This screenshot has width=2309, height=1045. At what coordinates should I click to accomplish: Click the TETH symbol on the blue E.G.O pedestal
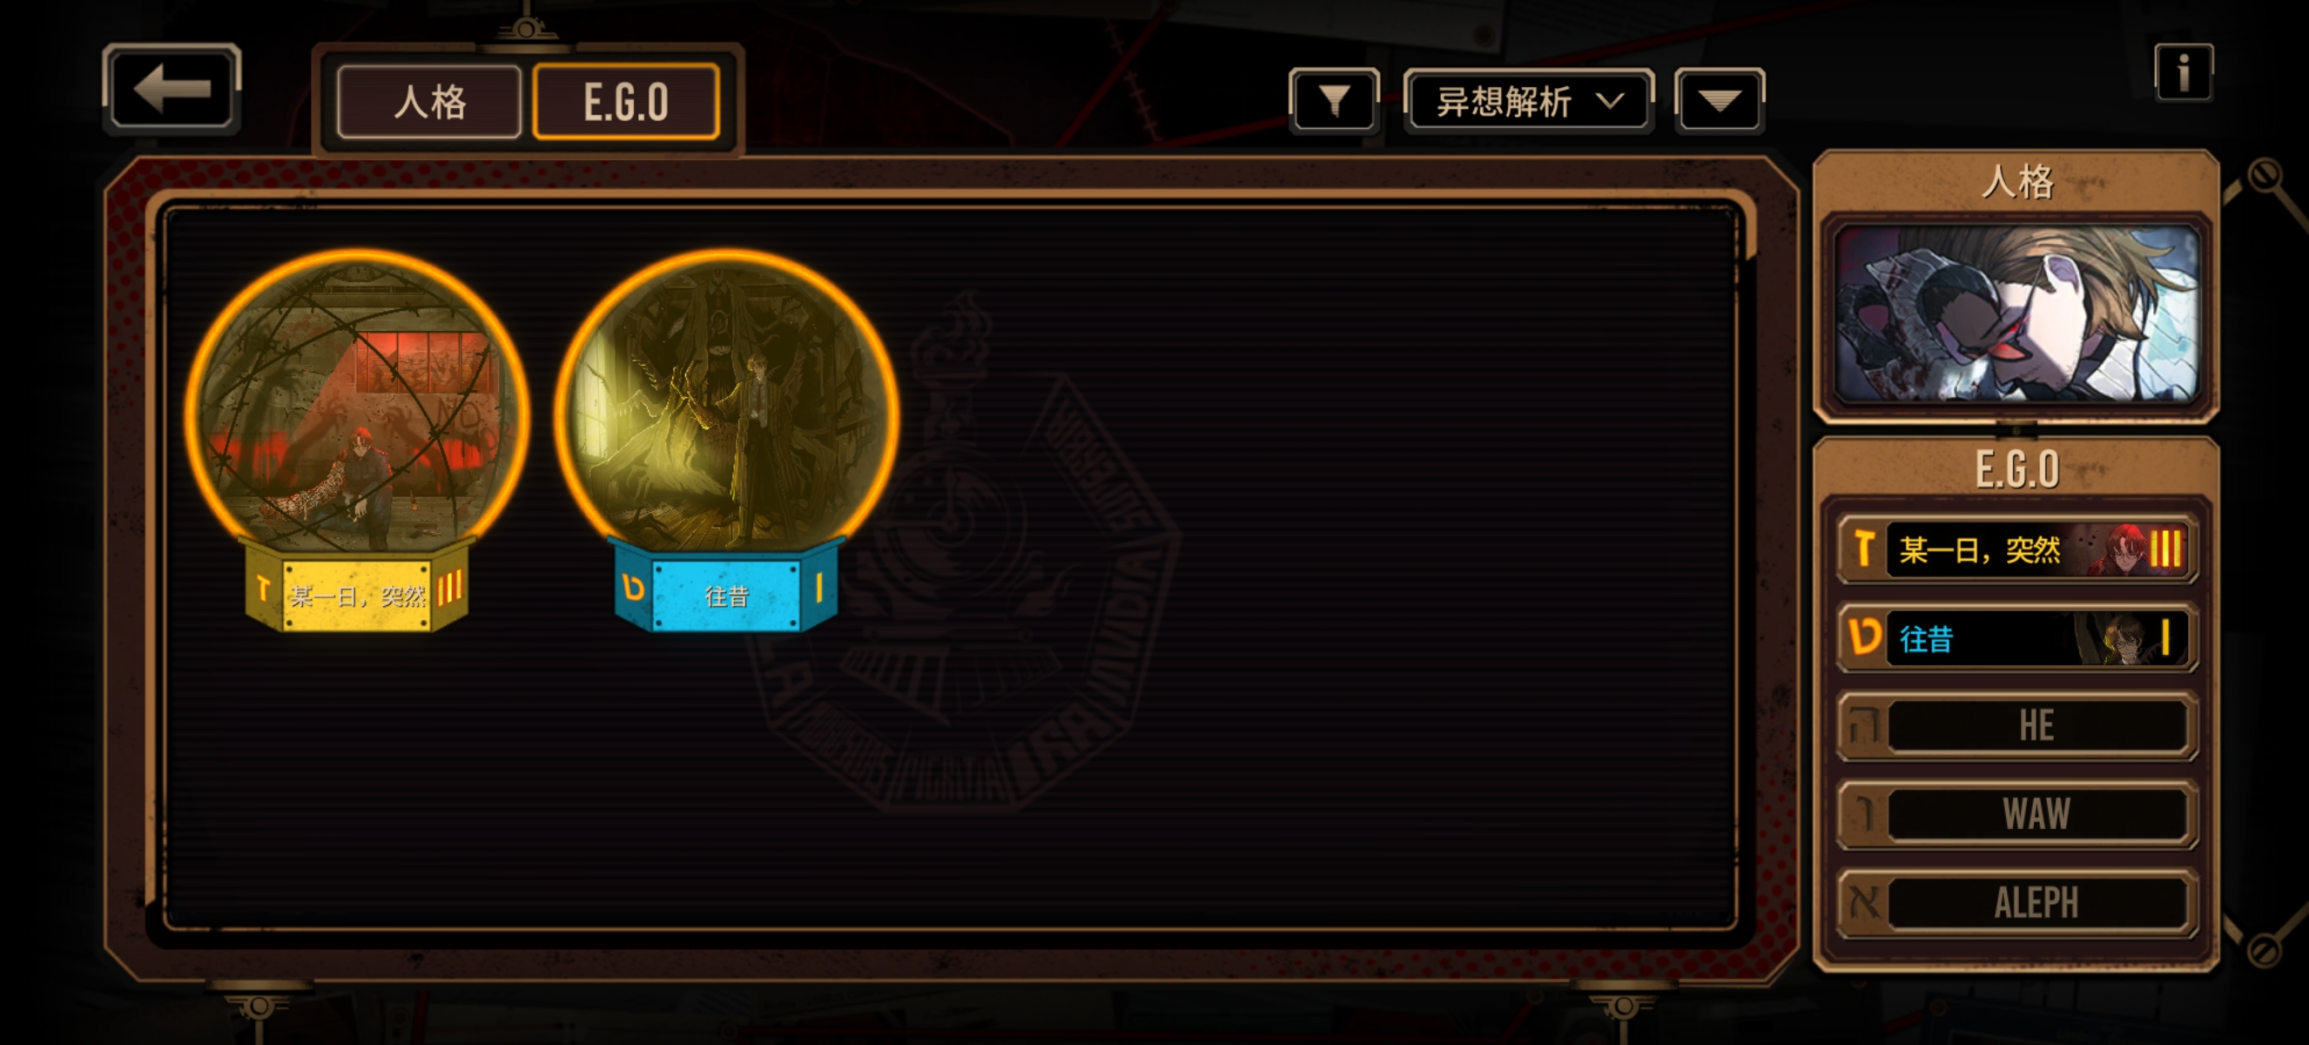click(x=634, y=588)
